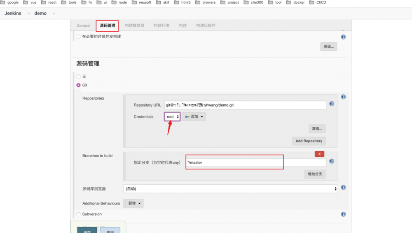Enable 在必要的时候并发构建 checkbox

[x=78, y=37]
